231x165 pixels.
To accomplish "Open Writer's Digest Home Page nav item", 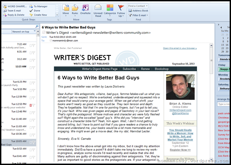I will coord(100,69).
